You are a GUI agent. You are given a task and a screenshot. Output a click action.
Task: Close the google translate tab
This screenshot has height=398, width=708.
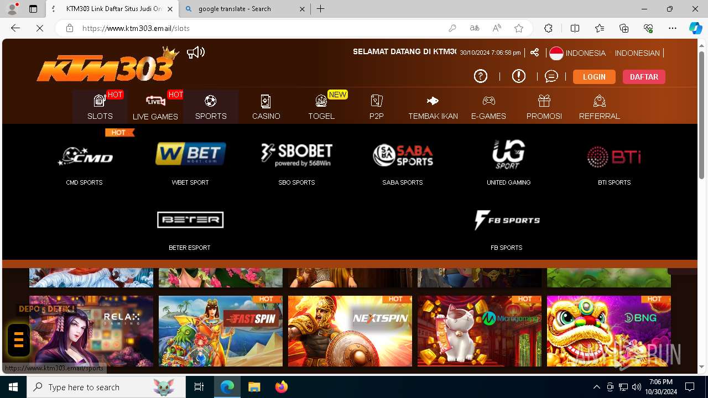click(x=302, y=9)
